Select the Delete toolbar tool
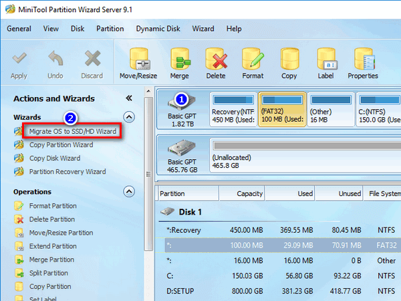The width and height of the screenshot is (401, 301). (216, 64)
